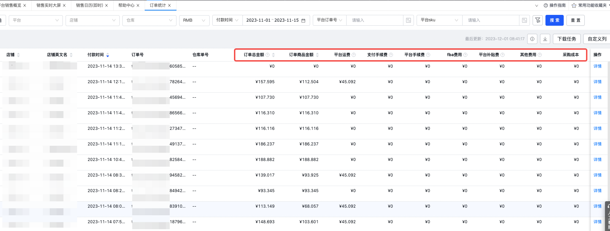Open the 仓库 dropdown selector
Viewport: 610px width, 231px height.
(x=149, y=20)
